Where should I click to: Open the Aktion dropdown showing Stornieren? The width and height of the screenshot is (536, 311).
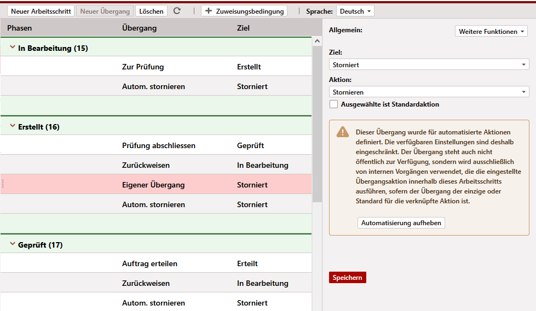pyautogui.click(x=429, y=92)
